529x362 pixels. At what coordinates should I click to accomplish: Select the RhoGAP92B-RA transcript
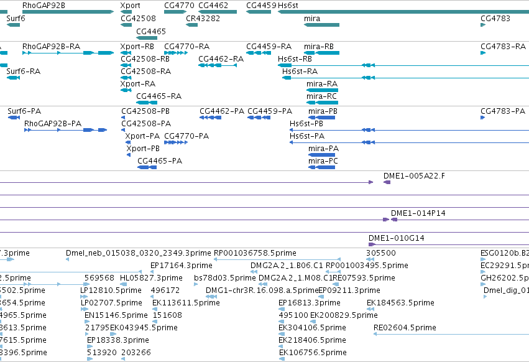(68, 53)
